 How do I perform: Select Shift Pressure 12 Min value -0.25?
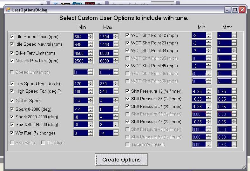(199, 91)
